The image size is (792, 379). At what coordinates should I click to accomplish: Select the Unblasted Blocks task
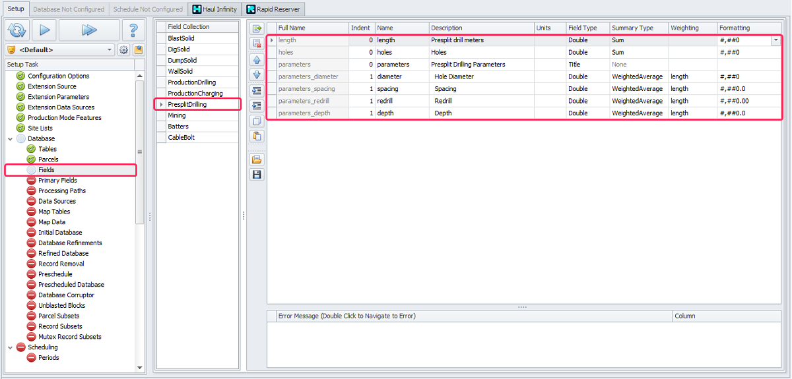tap(61, 306)
